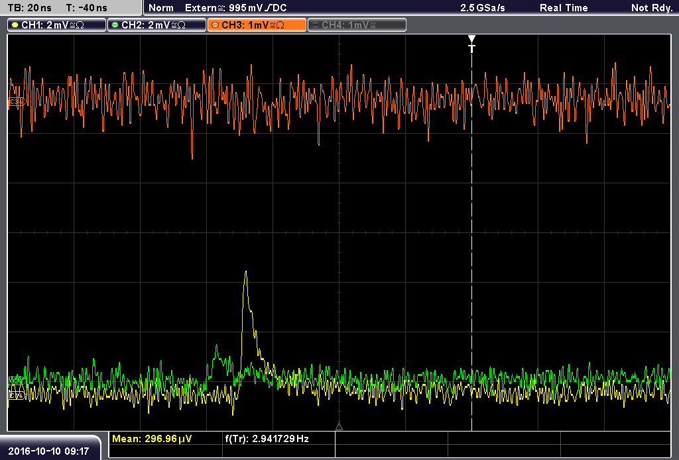Click the f(Tr): 2.941729 Hz measurement
679x460 pixels.
pos(267,439)
